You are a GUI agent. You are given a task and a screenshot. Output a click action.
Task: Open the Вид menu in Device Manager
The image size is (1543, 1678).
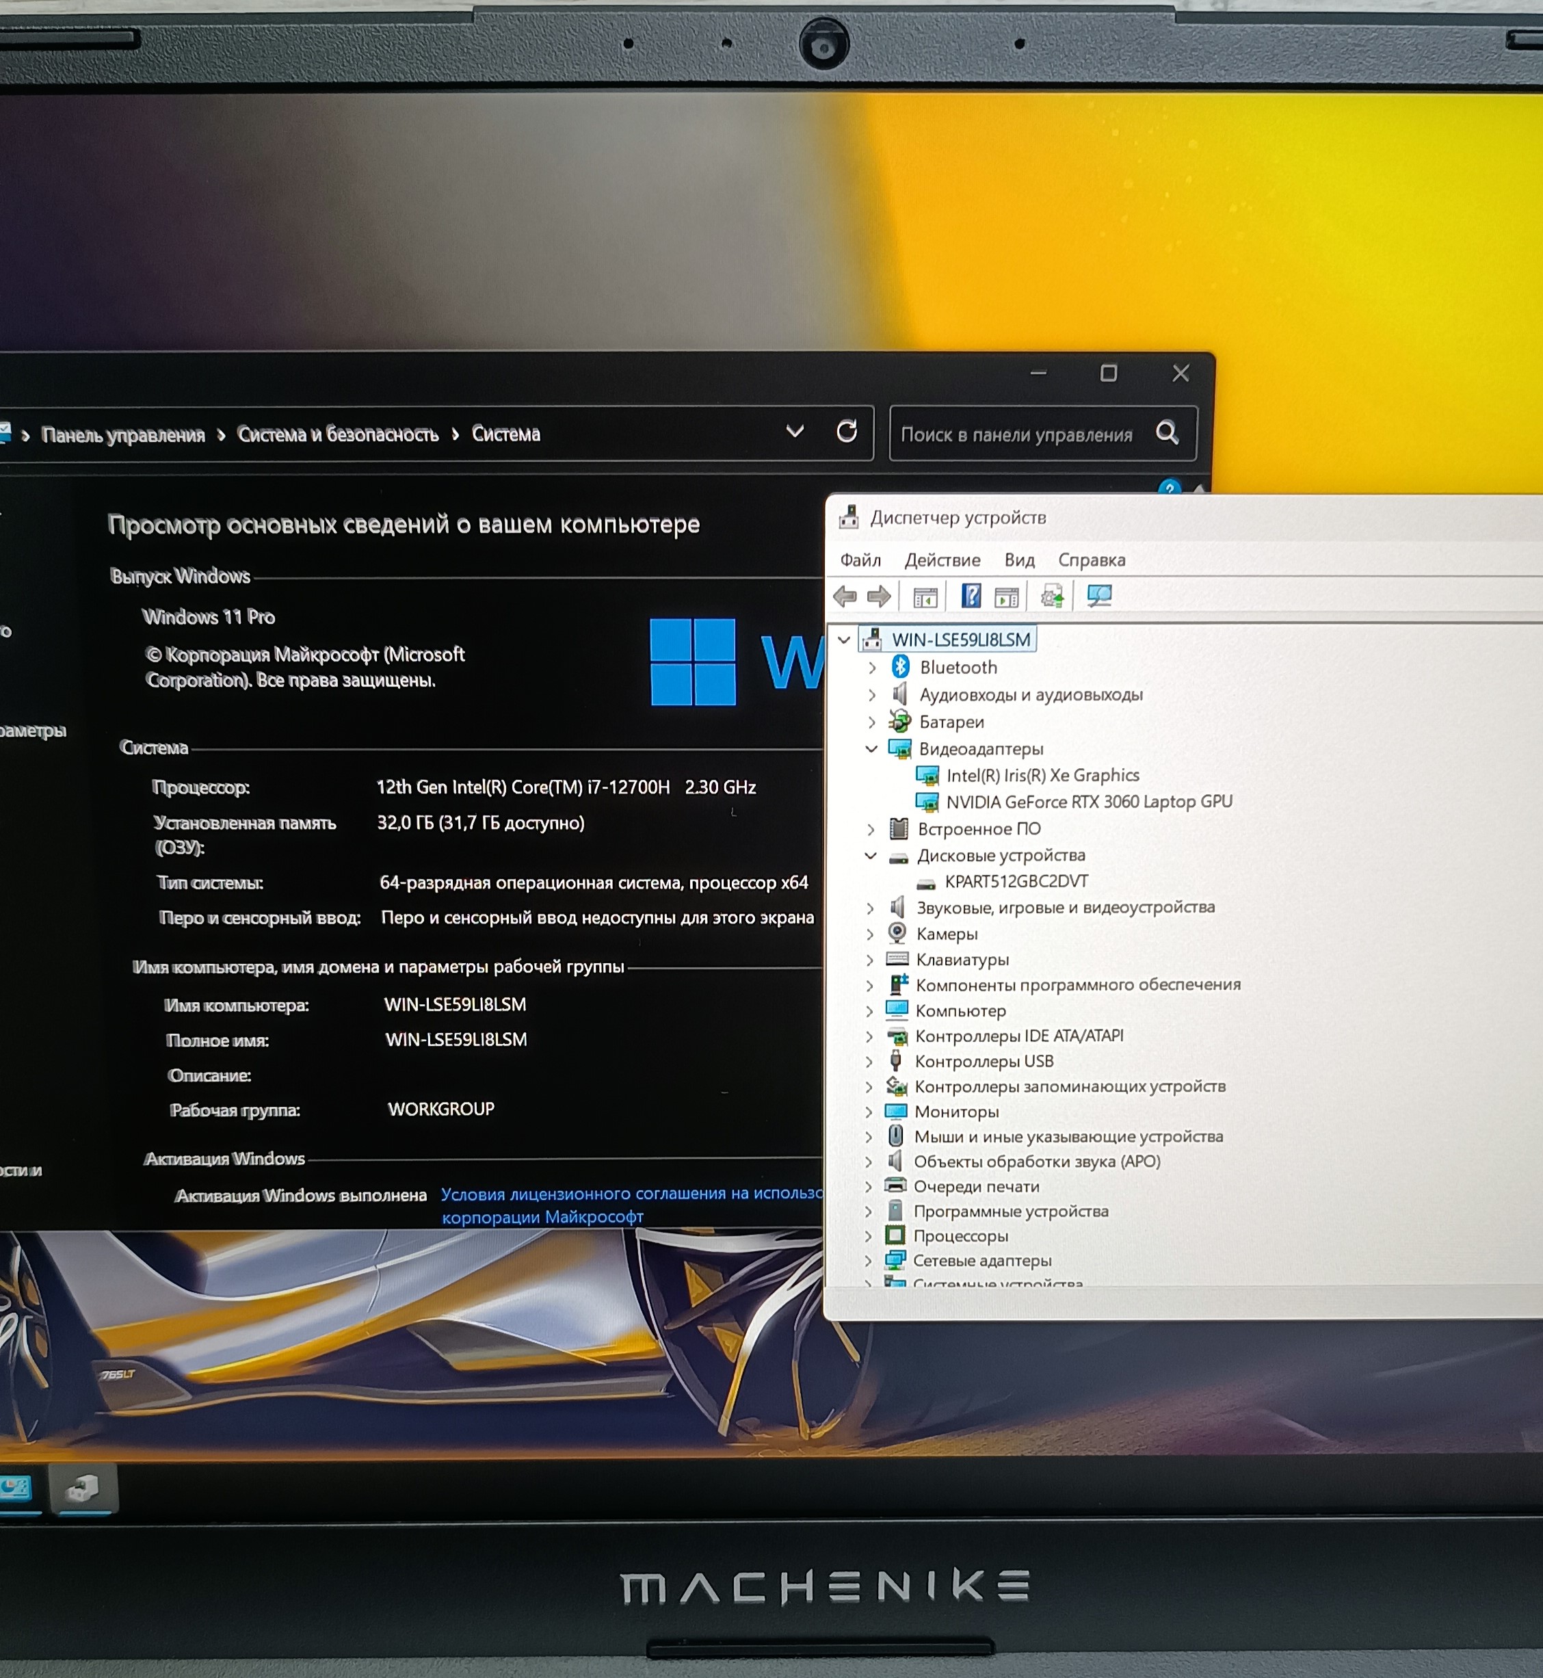tap(1020, 560)
